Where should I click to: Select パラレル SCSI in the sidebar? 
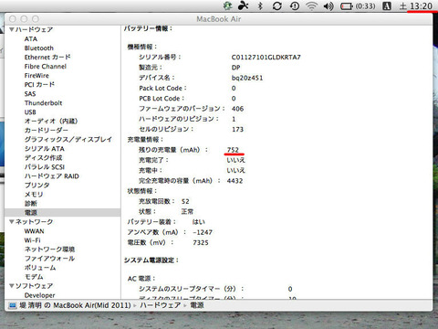point(45,167)
